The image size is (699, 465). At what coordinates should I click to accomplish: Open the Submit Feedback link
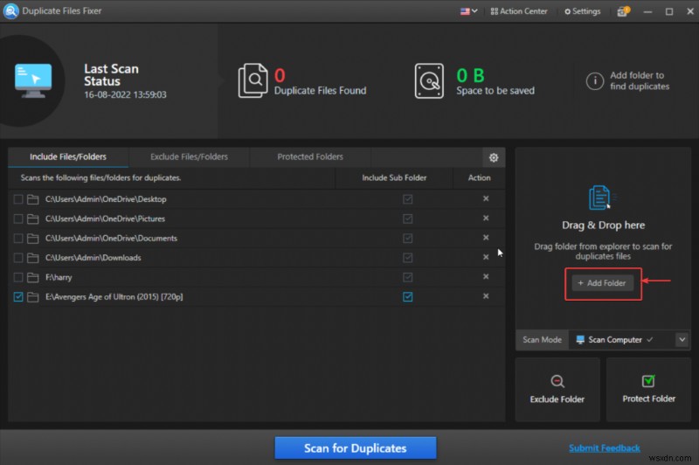pyautogui.click(x=606, y=448)
